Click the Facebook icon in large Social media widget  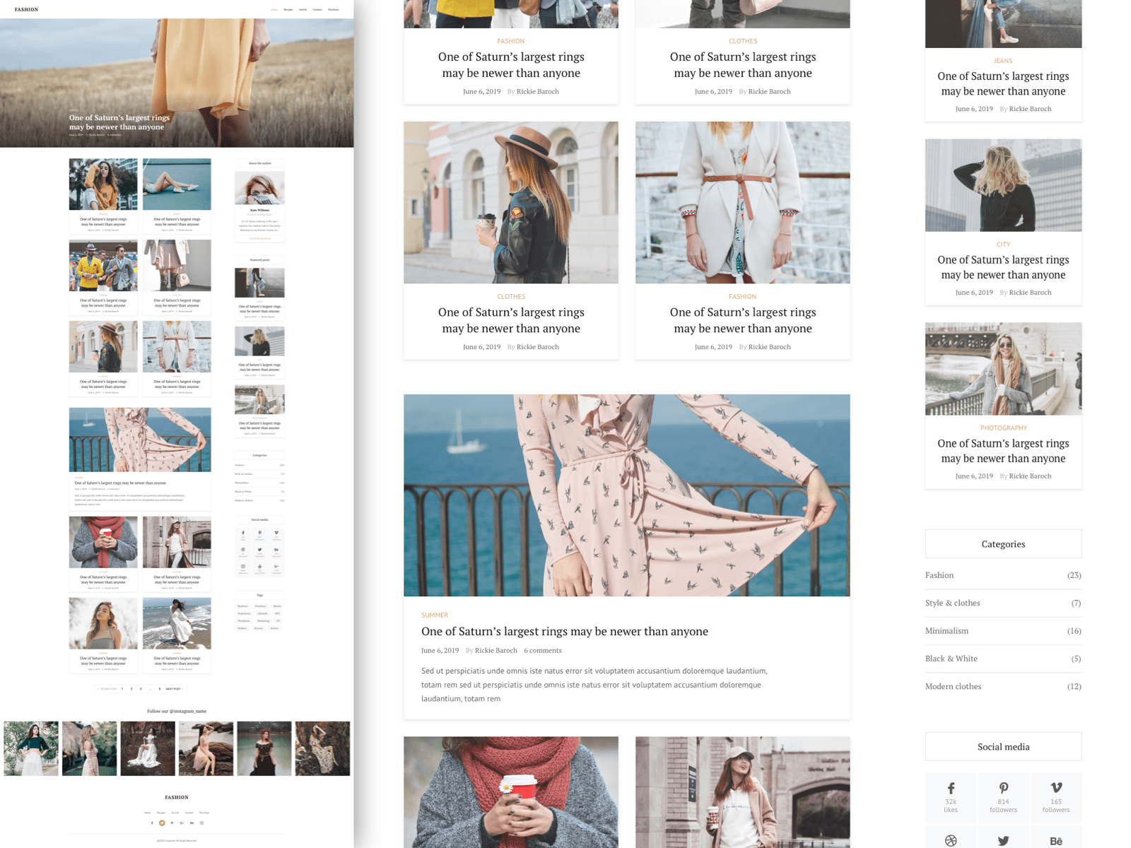pos(951,787)
